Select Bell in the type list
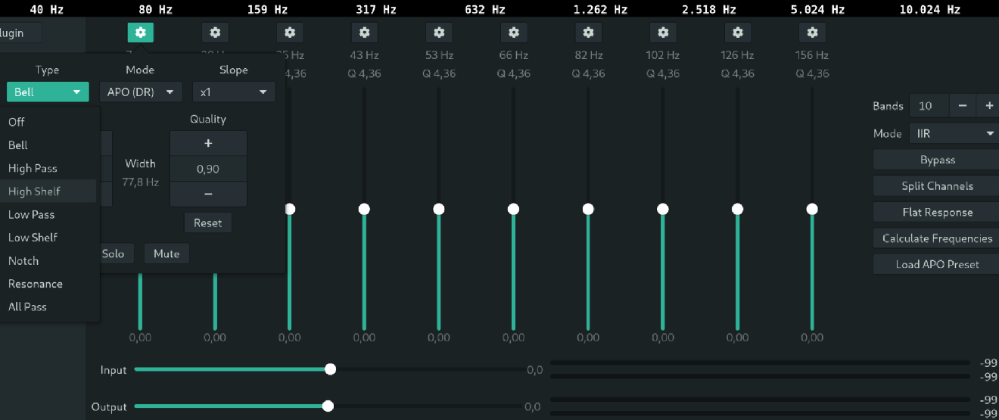Screen dimensions: 999x420 48,145
